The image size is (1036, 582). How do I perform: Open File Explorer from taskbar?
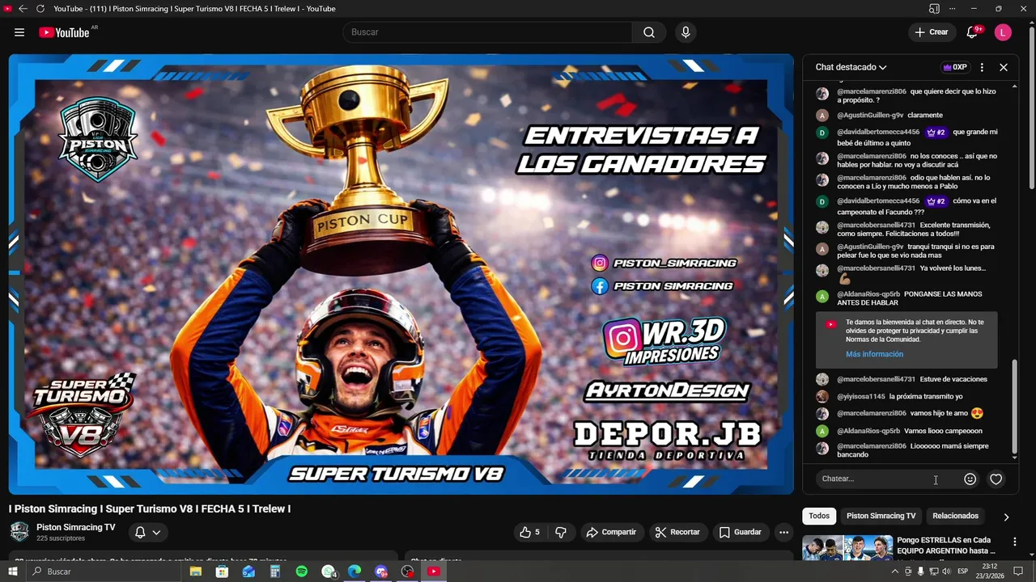pyautogui.click(x=195, y=571)
